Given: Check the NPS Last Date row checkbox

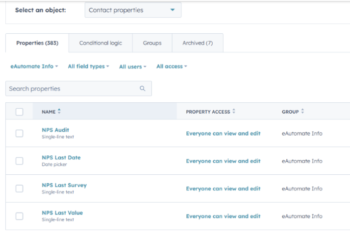Looking at the screenshot, I should click(x=20, y=161).
